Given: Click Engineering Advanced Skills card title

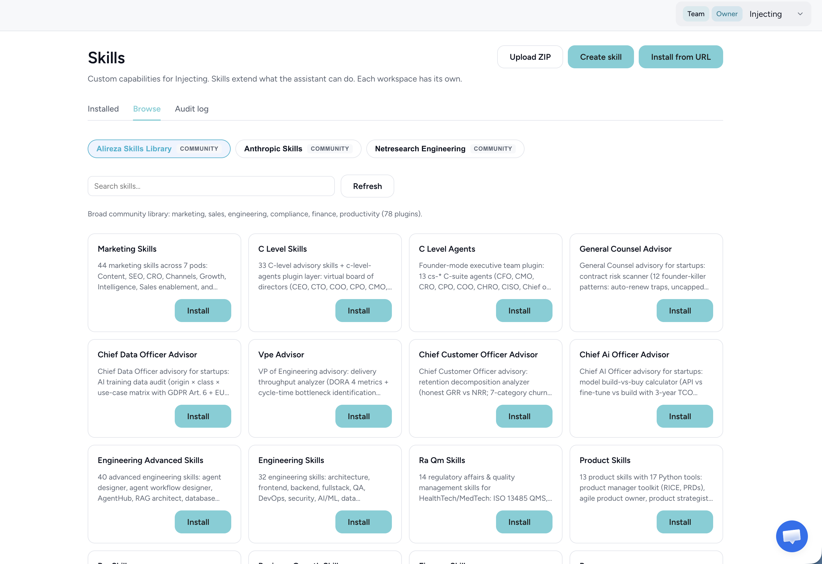Looking at the screenshot, I should 150,460.
